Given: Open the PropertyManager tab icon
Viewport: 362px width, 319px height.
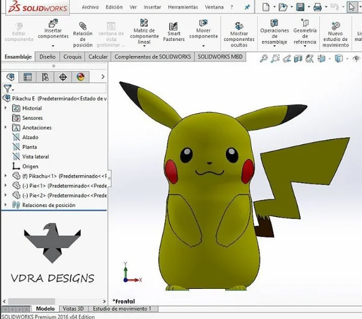Looking at the screenshot, I should [28, 77].
